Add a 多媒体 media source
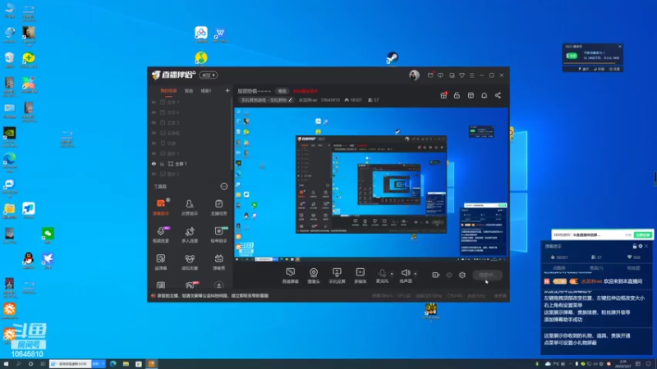 (360, 276)
